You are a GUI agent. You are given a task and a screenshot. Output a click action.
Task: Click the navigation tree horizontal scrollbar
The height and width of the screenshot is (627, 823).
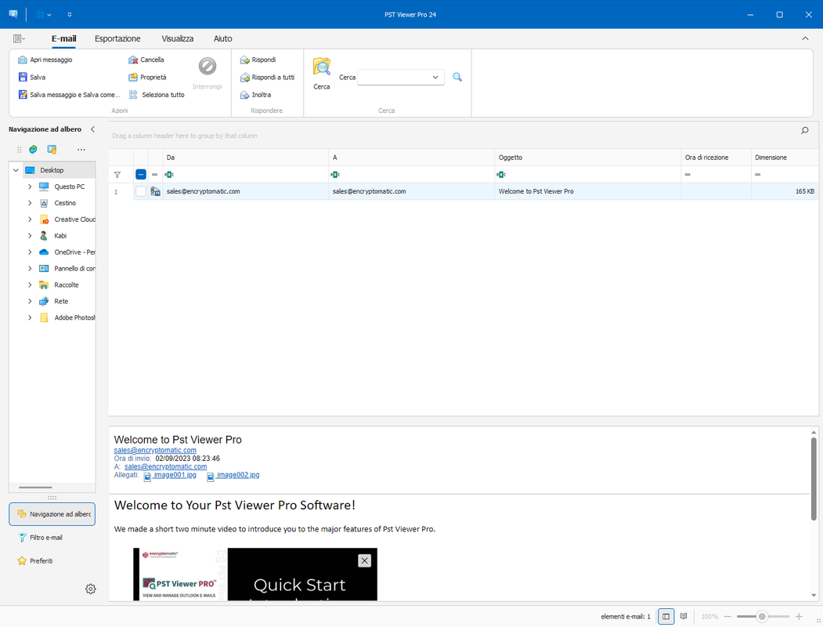pyautogui.click(x=35, y=487)
